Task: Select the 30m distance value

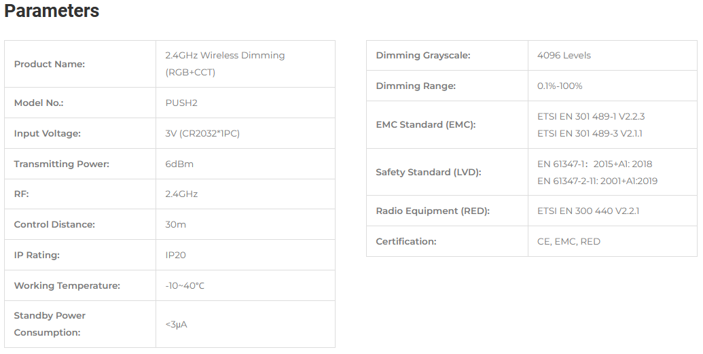Action: 175,224
